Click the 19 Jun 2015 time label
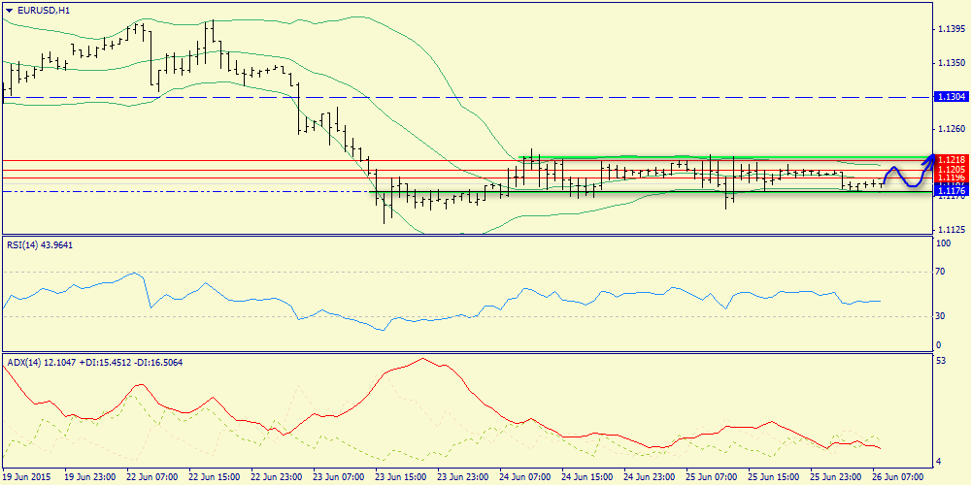The width and height of the screenshot is (971, 485). click(x=24, y=477)
